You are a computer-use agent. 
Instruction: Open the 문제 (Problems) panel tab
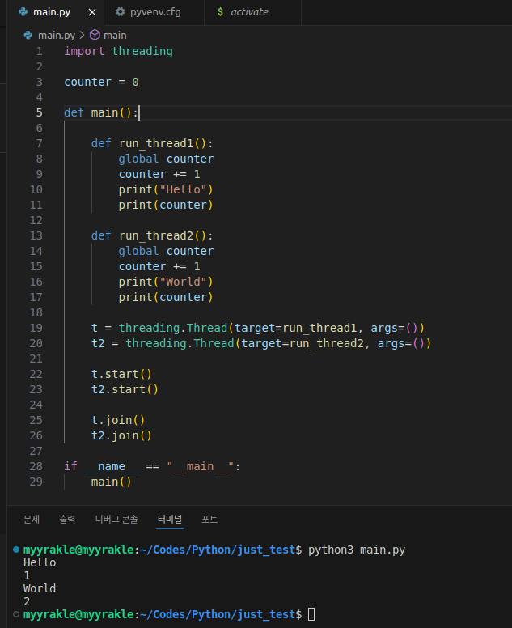click(32, 519)
